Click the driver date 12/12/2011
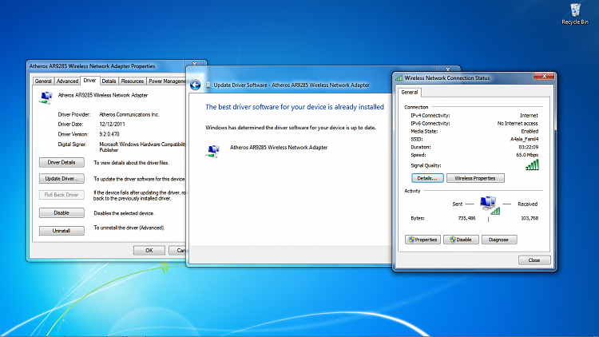Image resolution: width=599 pixels, height=337 pixels. point(112,124)
